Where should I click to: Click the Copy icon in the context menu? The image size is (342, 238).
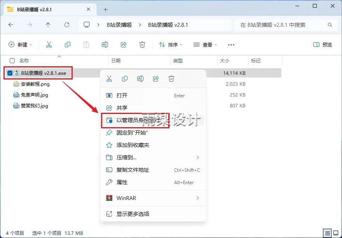[x=124, y=79]
